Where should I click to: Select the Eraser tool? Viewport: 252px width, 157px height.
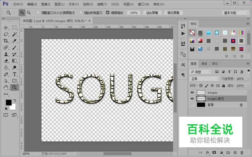(x=6, y=61)
